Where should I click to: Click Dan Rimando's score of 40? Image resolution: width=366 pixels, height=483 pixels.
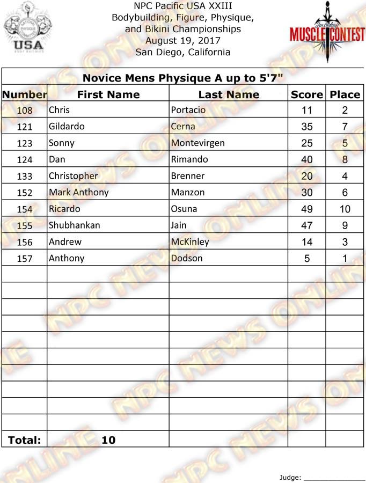coord(307,159)
